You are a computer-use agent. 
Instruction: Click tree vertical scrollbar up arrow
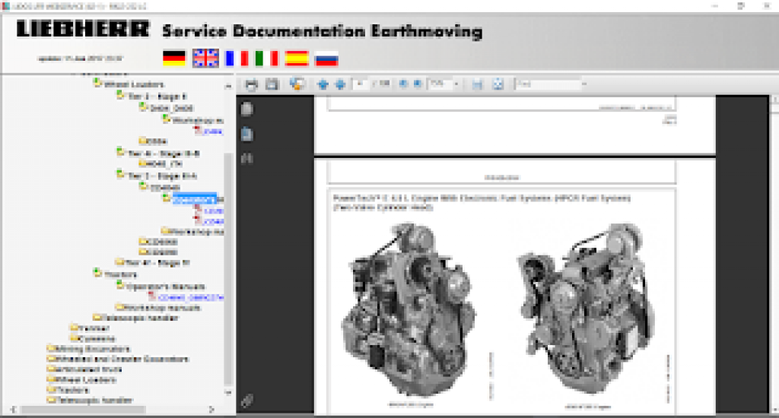(x=228, y=87)
